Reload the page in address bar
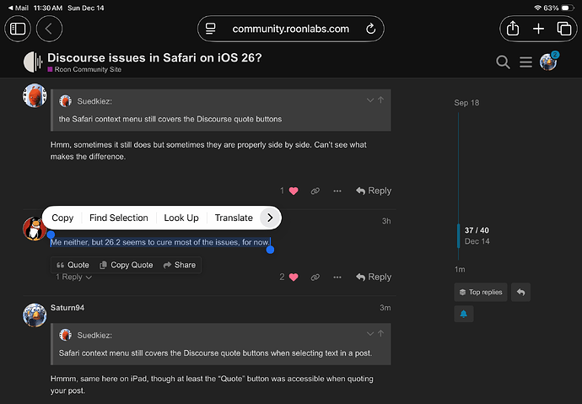 pyautogui.click(x=369, y=29)
